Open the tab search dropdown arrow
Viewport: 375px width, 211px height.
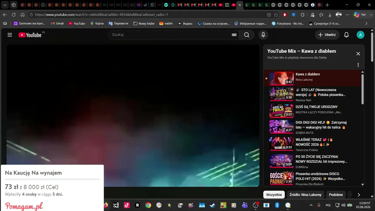5,5
